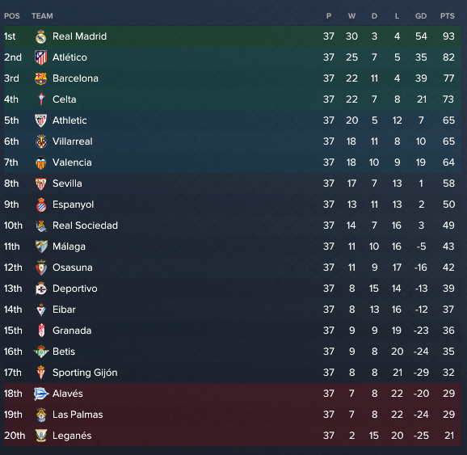Click the W column header

coord(351,16)
